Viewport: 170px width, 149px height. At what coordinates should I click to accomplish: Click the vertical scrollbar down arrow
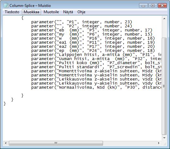(164, 138)
